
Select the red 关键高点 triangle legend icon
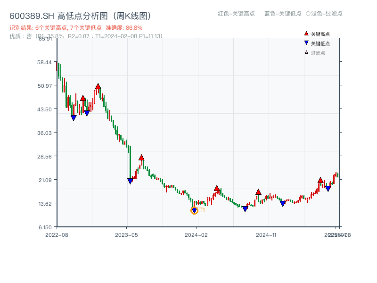click(305, 33)
